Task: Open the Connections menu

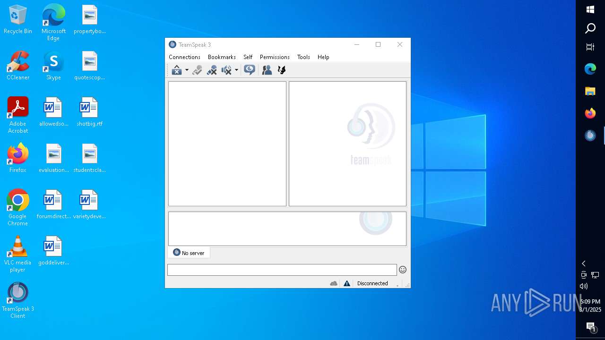Action: 184,57
